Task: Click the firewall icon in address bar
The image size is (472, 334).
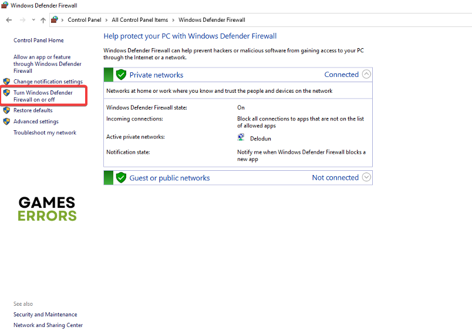Action: pos(55,19)
